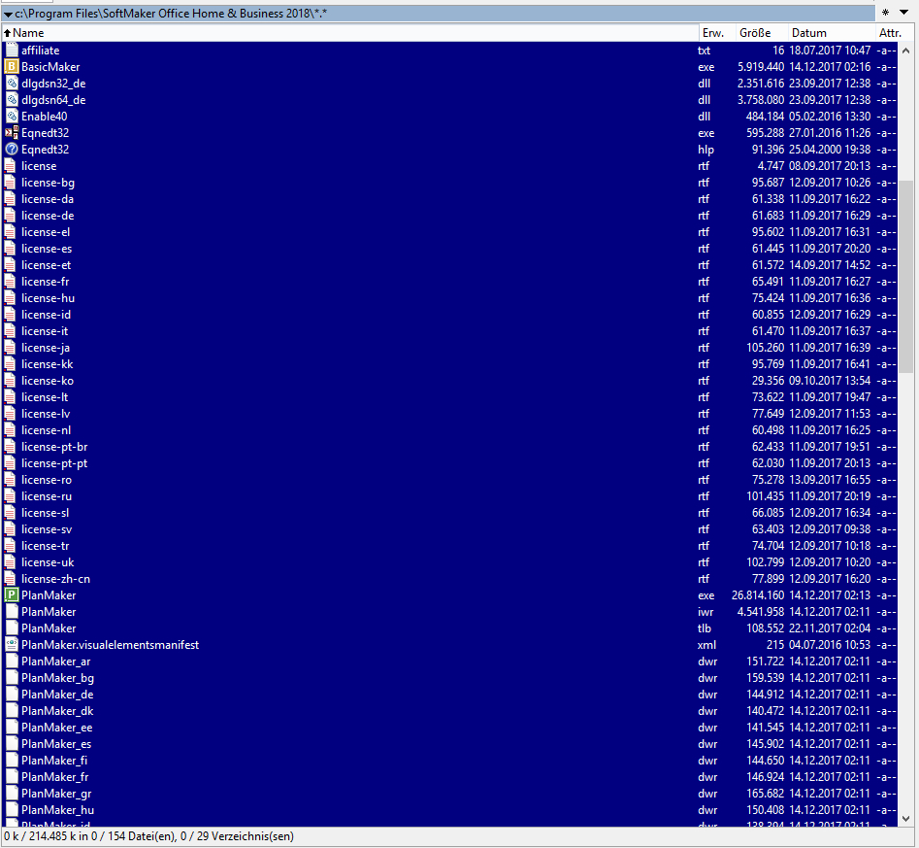Select the PlanMaker_bg file name
Viewport: 919px width, 848px height.
(x=57, y=678)
